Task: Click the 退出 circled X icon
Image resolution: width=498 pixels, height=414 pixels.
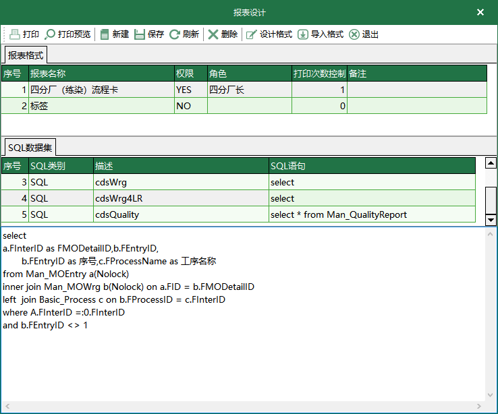Action: (354, 34)
